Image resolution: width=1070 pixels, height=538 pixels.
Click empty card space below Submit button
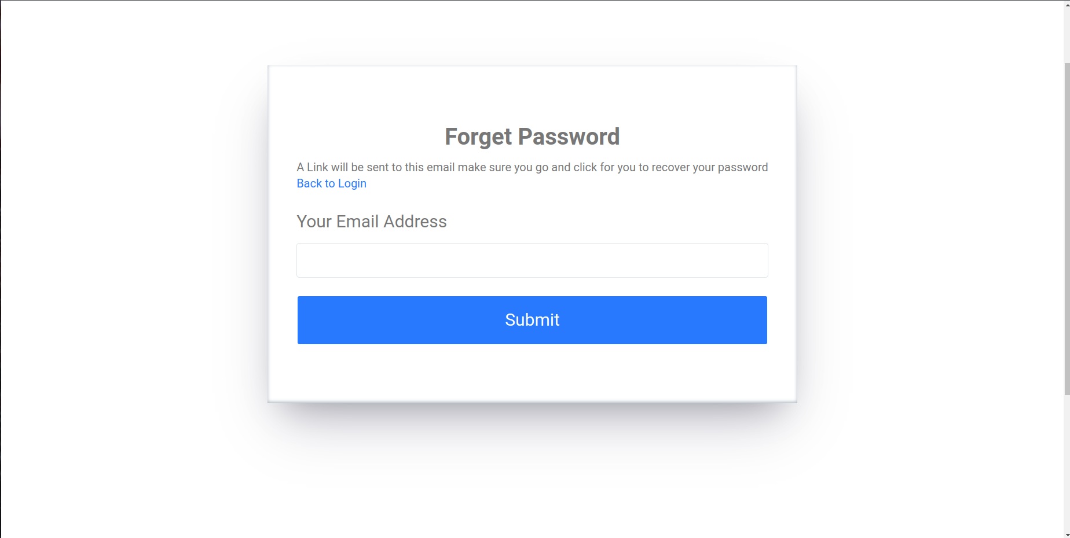point(532,373)
